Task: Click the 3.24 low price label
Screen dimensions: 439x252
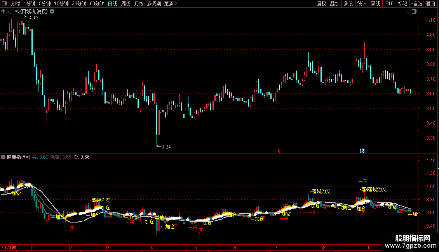Action: tap(166, 147)
